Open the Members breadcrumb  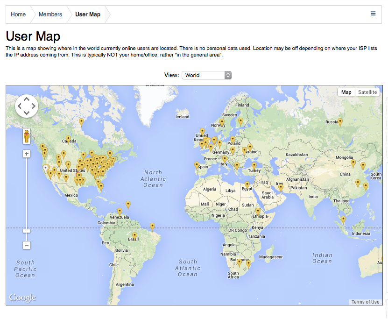pos(50,14)
